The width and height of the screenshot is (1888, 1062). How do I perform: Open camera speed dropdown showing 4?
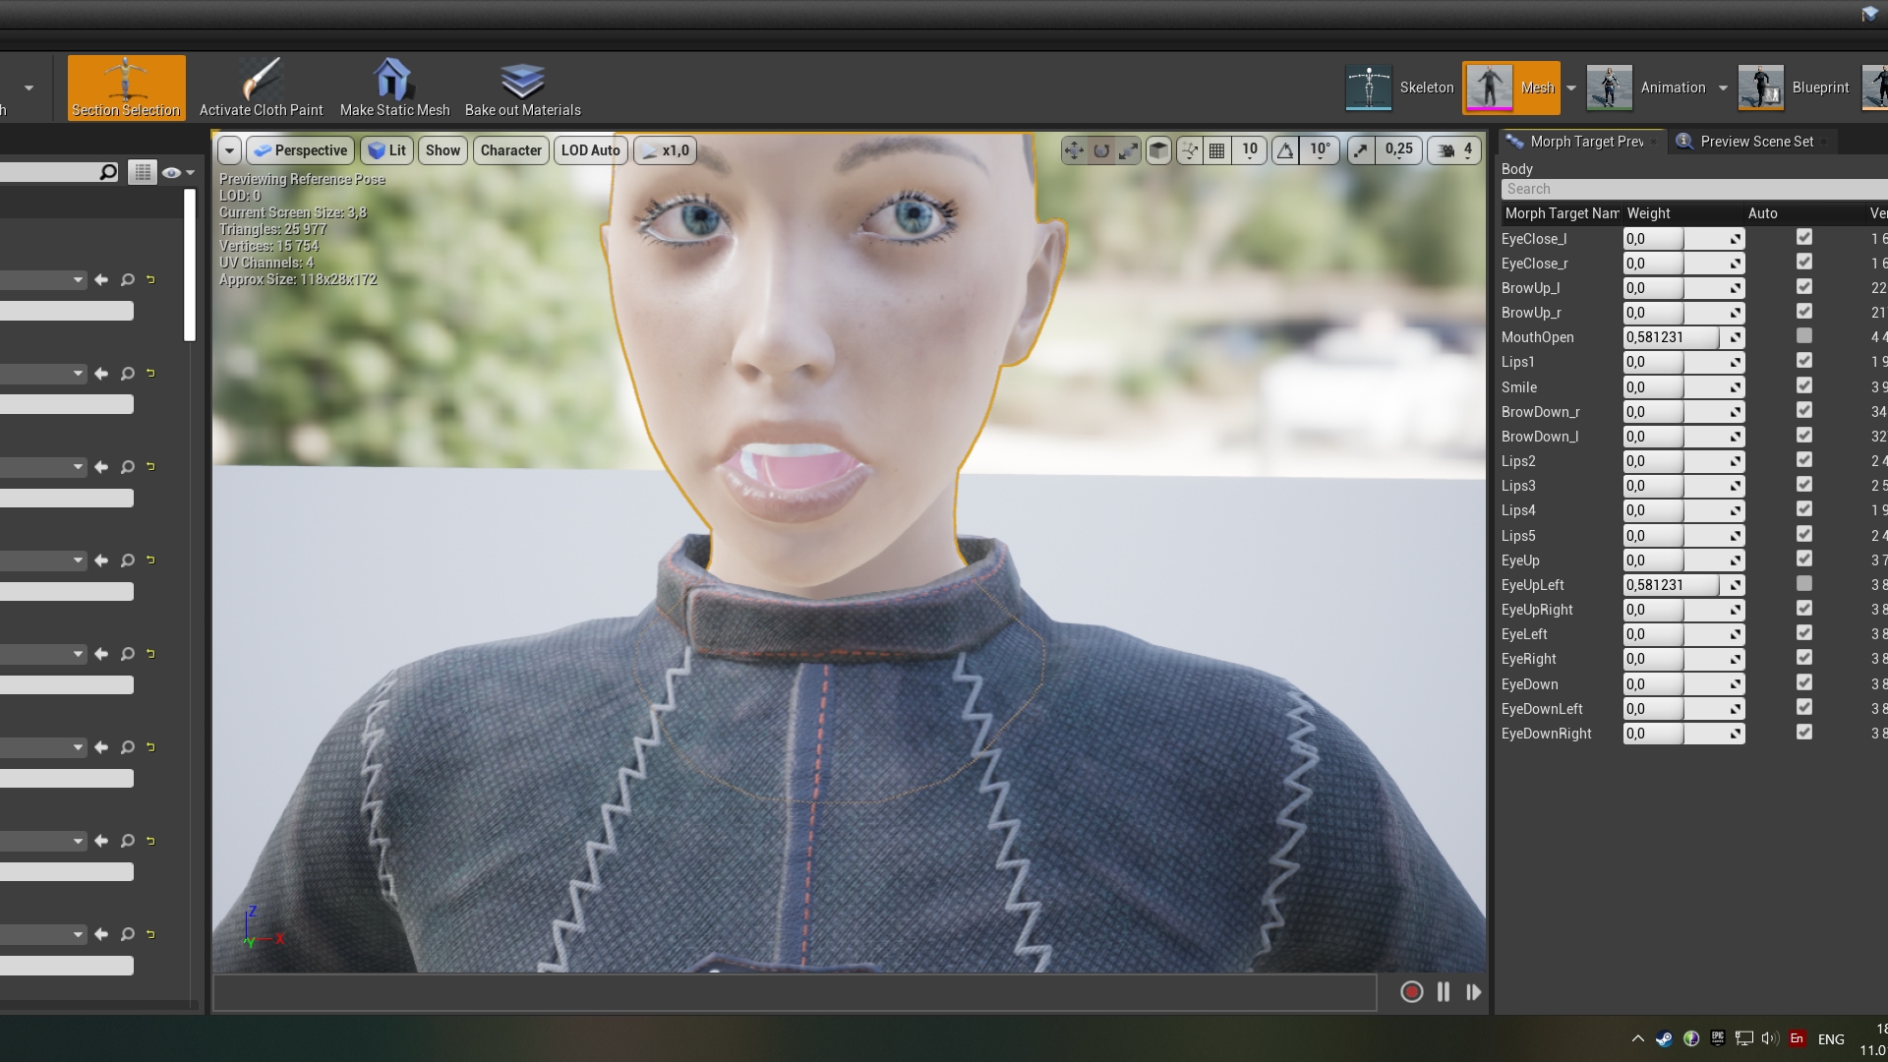pos(1454,150)
